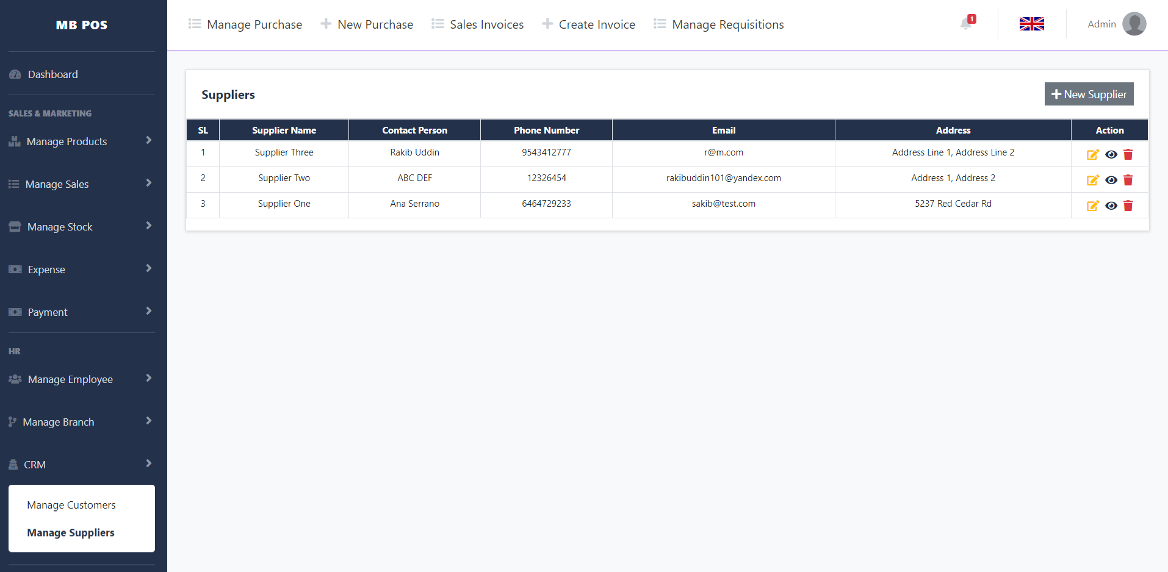Image resolution: width=1168 pixels, height=572 pixels.
Task: Open the UK flag language selector
Action: 1031,24
